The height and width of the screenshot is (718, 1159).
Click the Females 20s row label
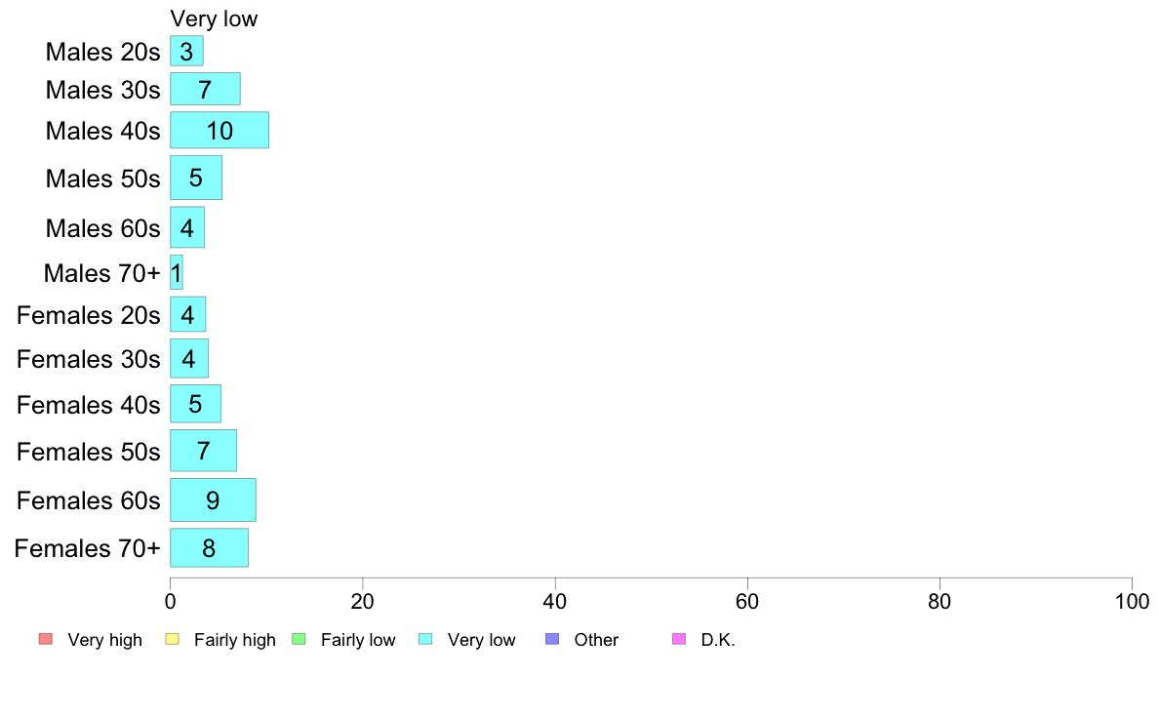click(x=89, y=315)
